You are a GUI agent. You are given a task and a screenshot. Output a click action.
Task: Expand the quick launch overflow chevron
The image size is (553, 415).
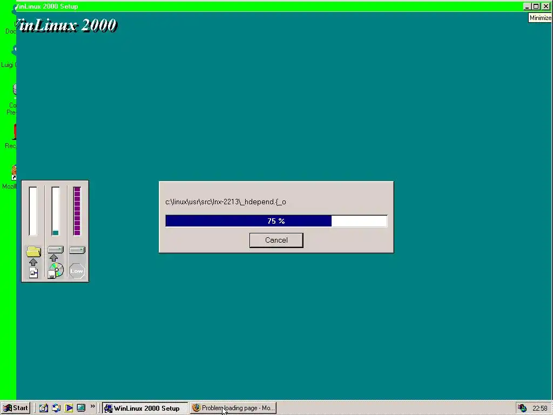pyautogui.click(x=92, y=406)
